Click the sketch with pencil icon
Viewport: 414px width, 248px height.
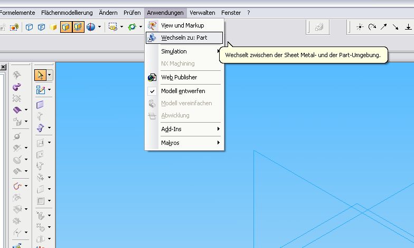[40, 90]
